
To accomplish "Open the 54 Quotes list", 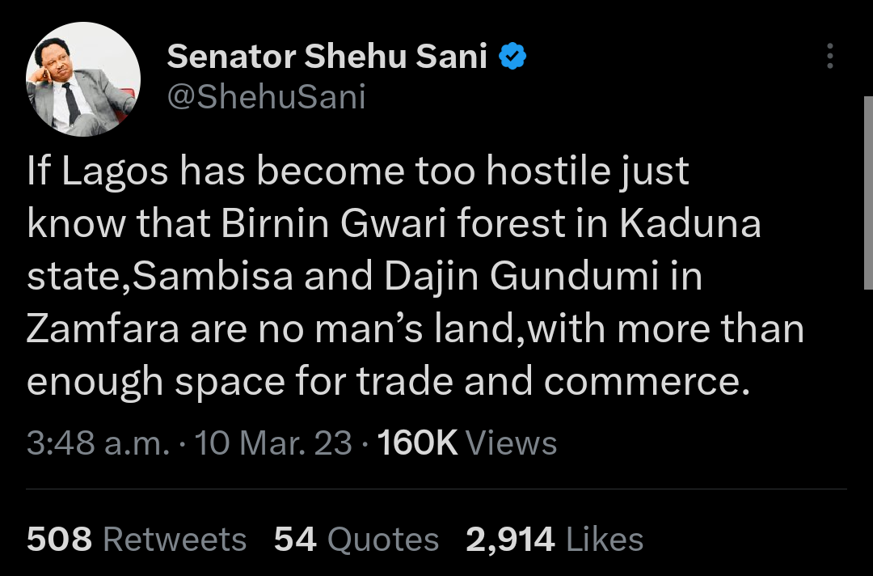I will (x=356, y=540).
